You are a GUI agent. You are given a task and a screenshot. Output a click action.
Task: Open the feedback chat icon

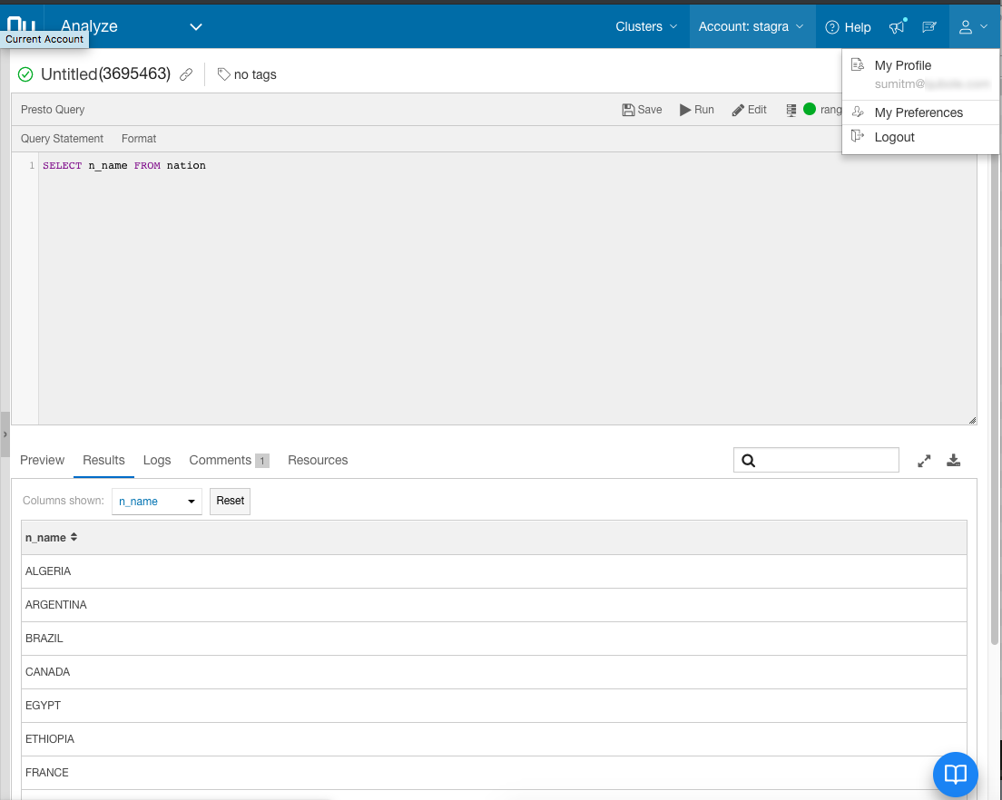[x=929, y=27]
